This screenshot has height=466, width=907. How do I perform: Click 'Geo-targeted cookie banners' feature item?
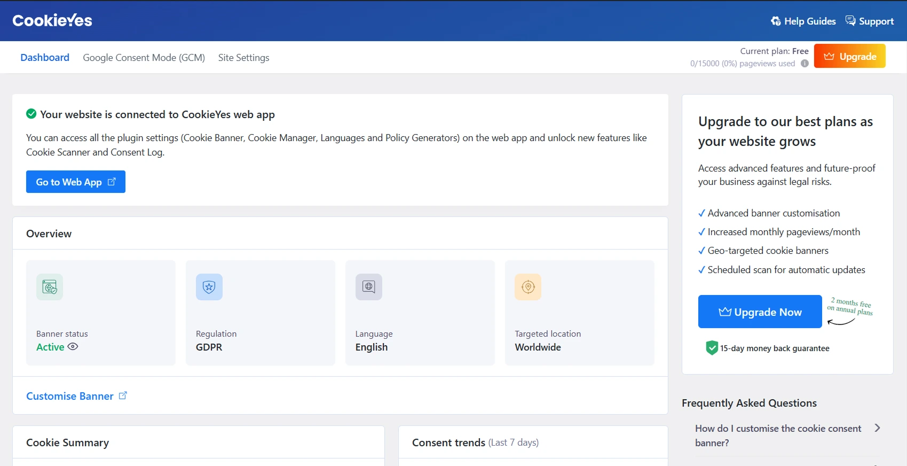coord(763,251)
